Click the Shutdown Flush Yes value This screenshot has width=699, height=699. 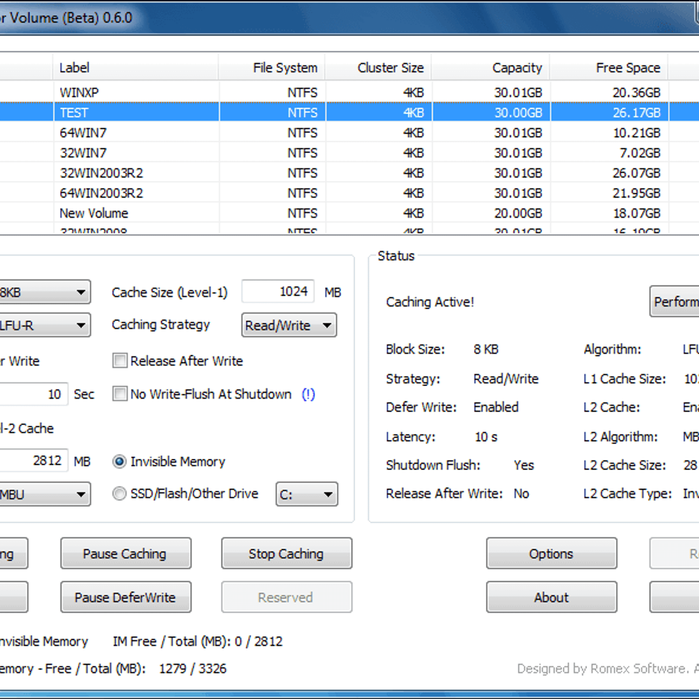click(524, 465)
